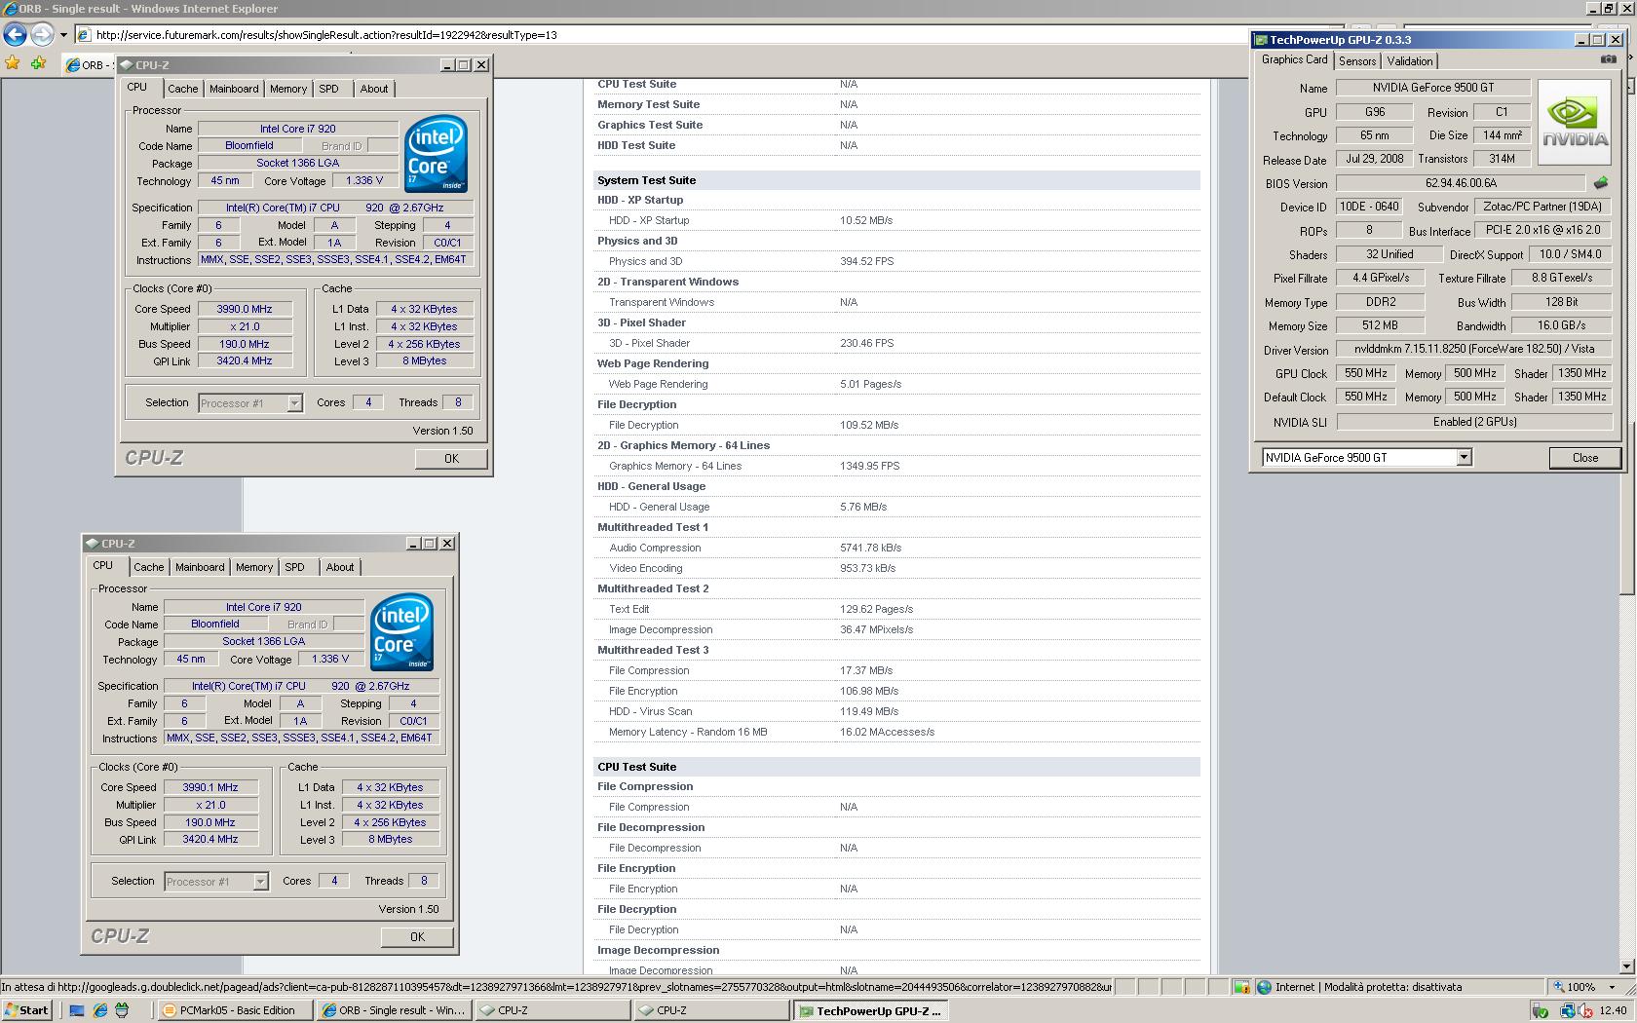
Task: Click the Add to Favorites star-plus icon
Action: [x=39, y=63]
